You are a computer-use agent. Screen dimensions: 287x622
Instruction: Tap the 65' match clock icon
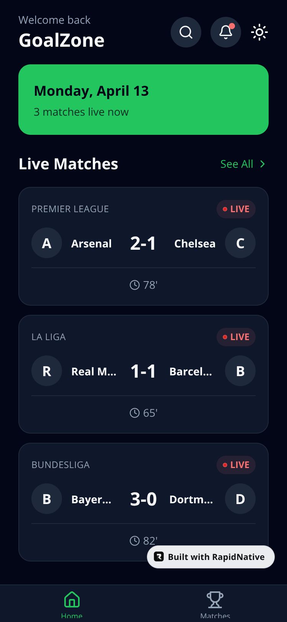click(135, 413)
